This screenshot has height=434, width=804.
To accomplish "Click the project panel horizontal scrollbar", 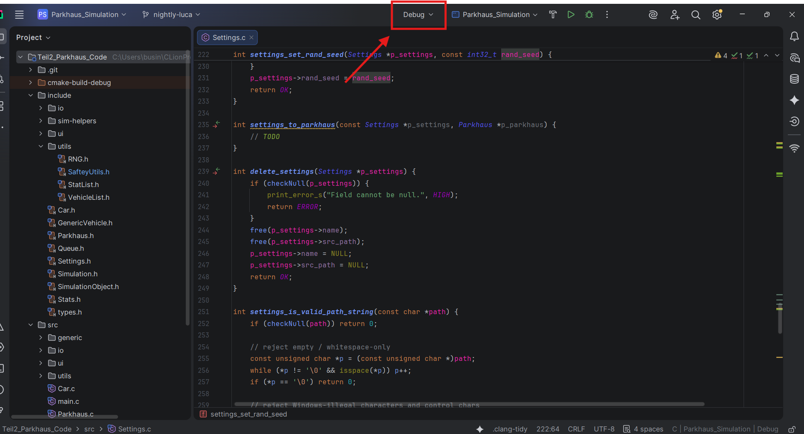I will tap(65, 417).
